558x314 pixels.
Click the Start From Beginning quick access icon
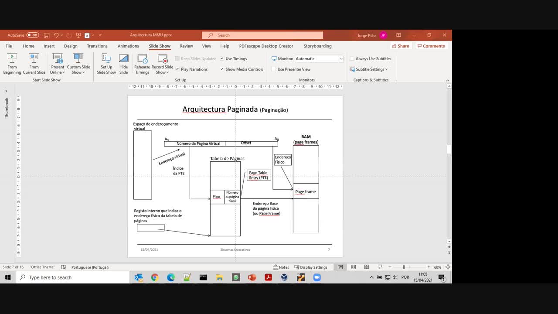point(78,35)
